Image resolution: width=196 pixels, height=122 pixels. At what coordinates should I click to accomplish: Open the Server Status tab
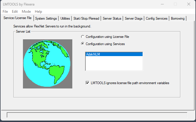point(112,19)
